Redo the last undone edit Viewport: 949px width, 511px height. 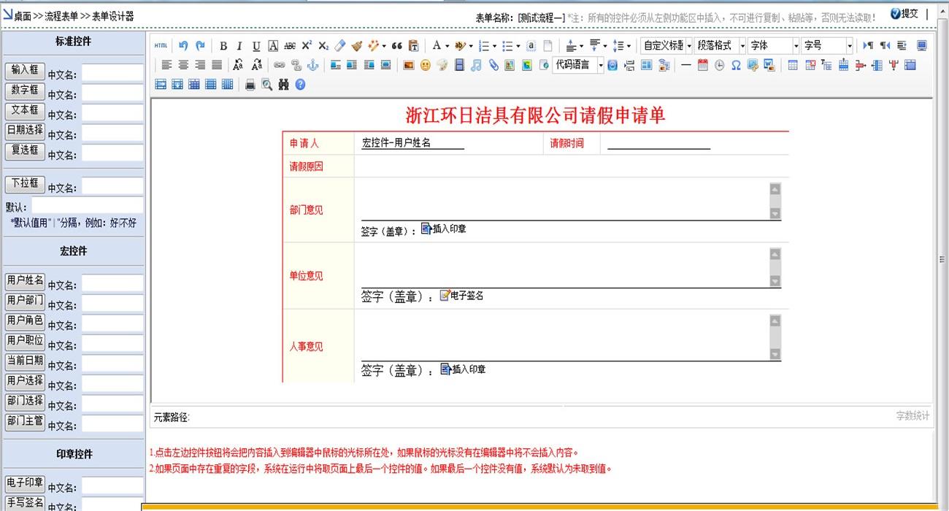(200, 46)
